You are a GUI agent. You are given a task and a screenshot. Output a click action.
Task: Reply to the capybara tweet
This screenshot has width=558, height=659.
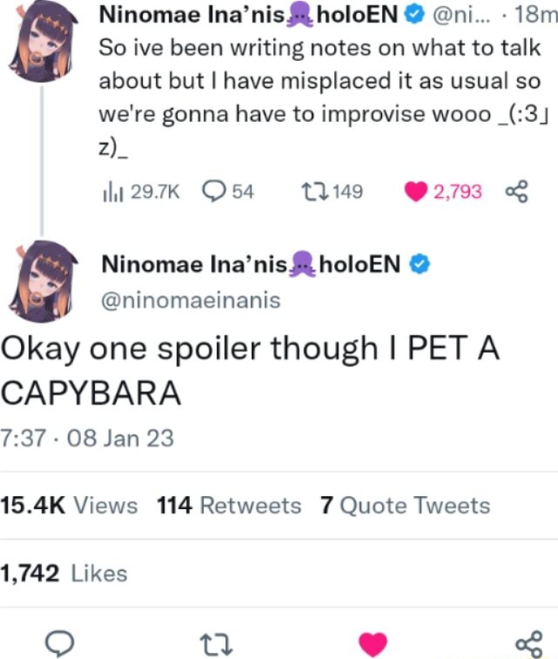point(58,644)
